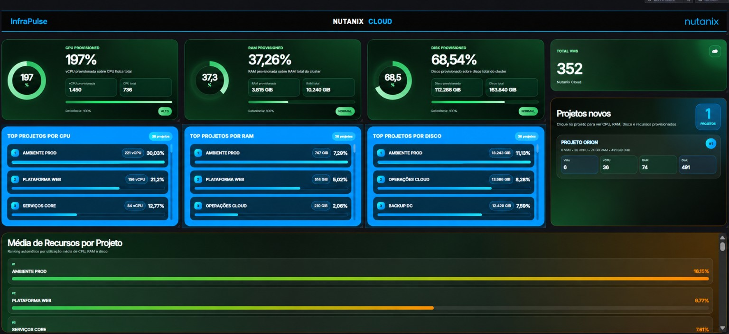Click the 210 GiB chip in RAM list
The width and height of the screenshot is (729, 334).
coord(321,206)
